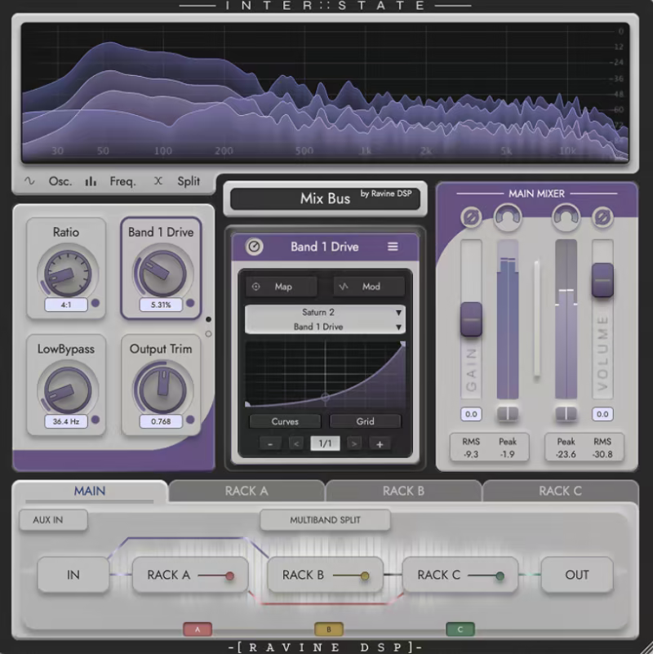This screenshot has width=653, height=654.
Task: Open the Mod waveform button
Action: [x=369, y=287]
